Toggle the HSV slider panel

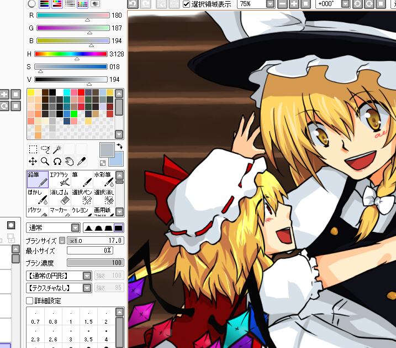57,3
